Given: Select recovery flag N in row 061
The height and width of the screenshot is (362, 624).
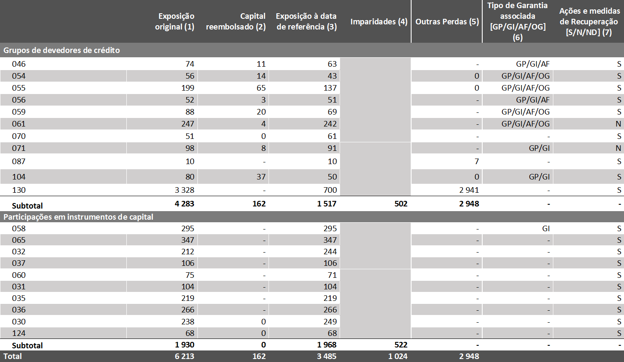Looking at the screenshot, I should tap(618, 124).
